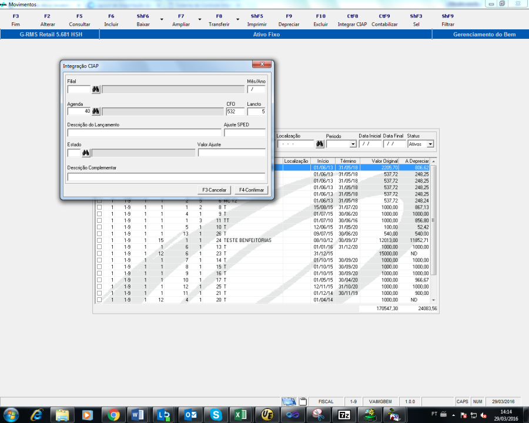Click the F9 Depreciar toolbar command
Image resolution: width=529 pixels, height=423 pixels.
289,20
